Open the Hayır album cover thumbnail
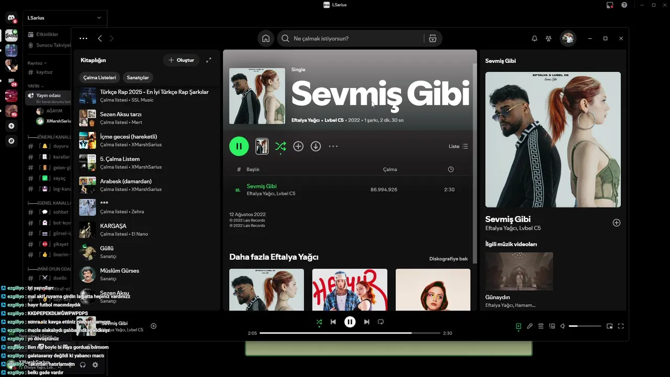This screenshot has height=377, width=670. 350,290
